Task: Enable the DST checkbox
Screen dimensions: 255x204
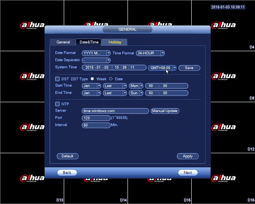Action: [57, 79]
